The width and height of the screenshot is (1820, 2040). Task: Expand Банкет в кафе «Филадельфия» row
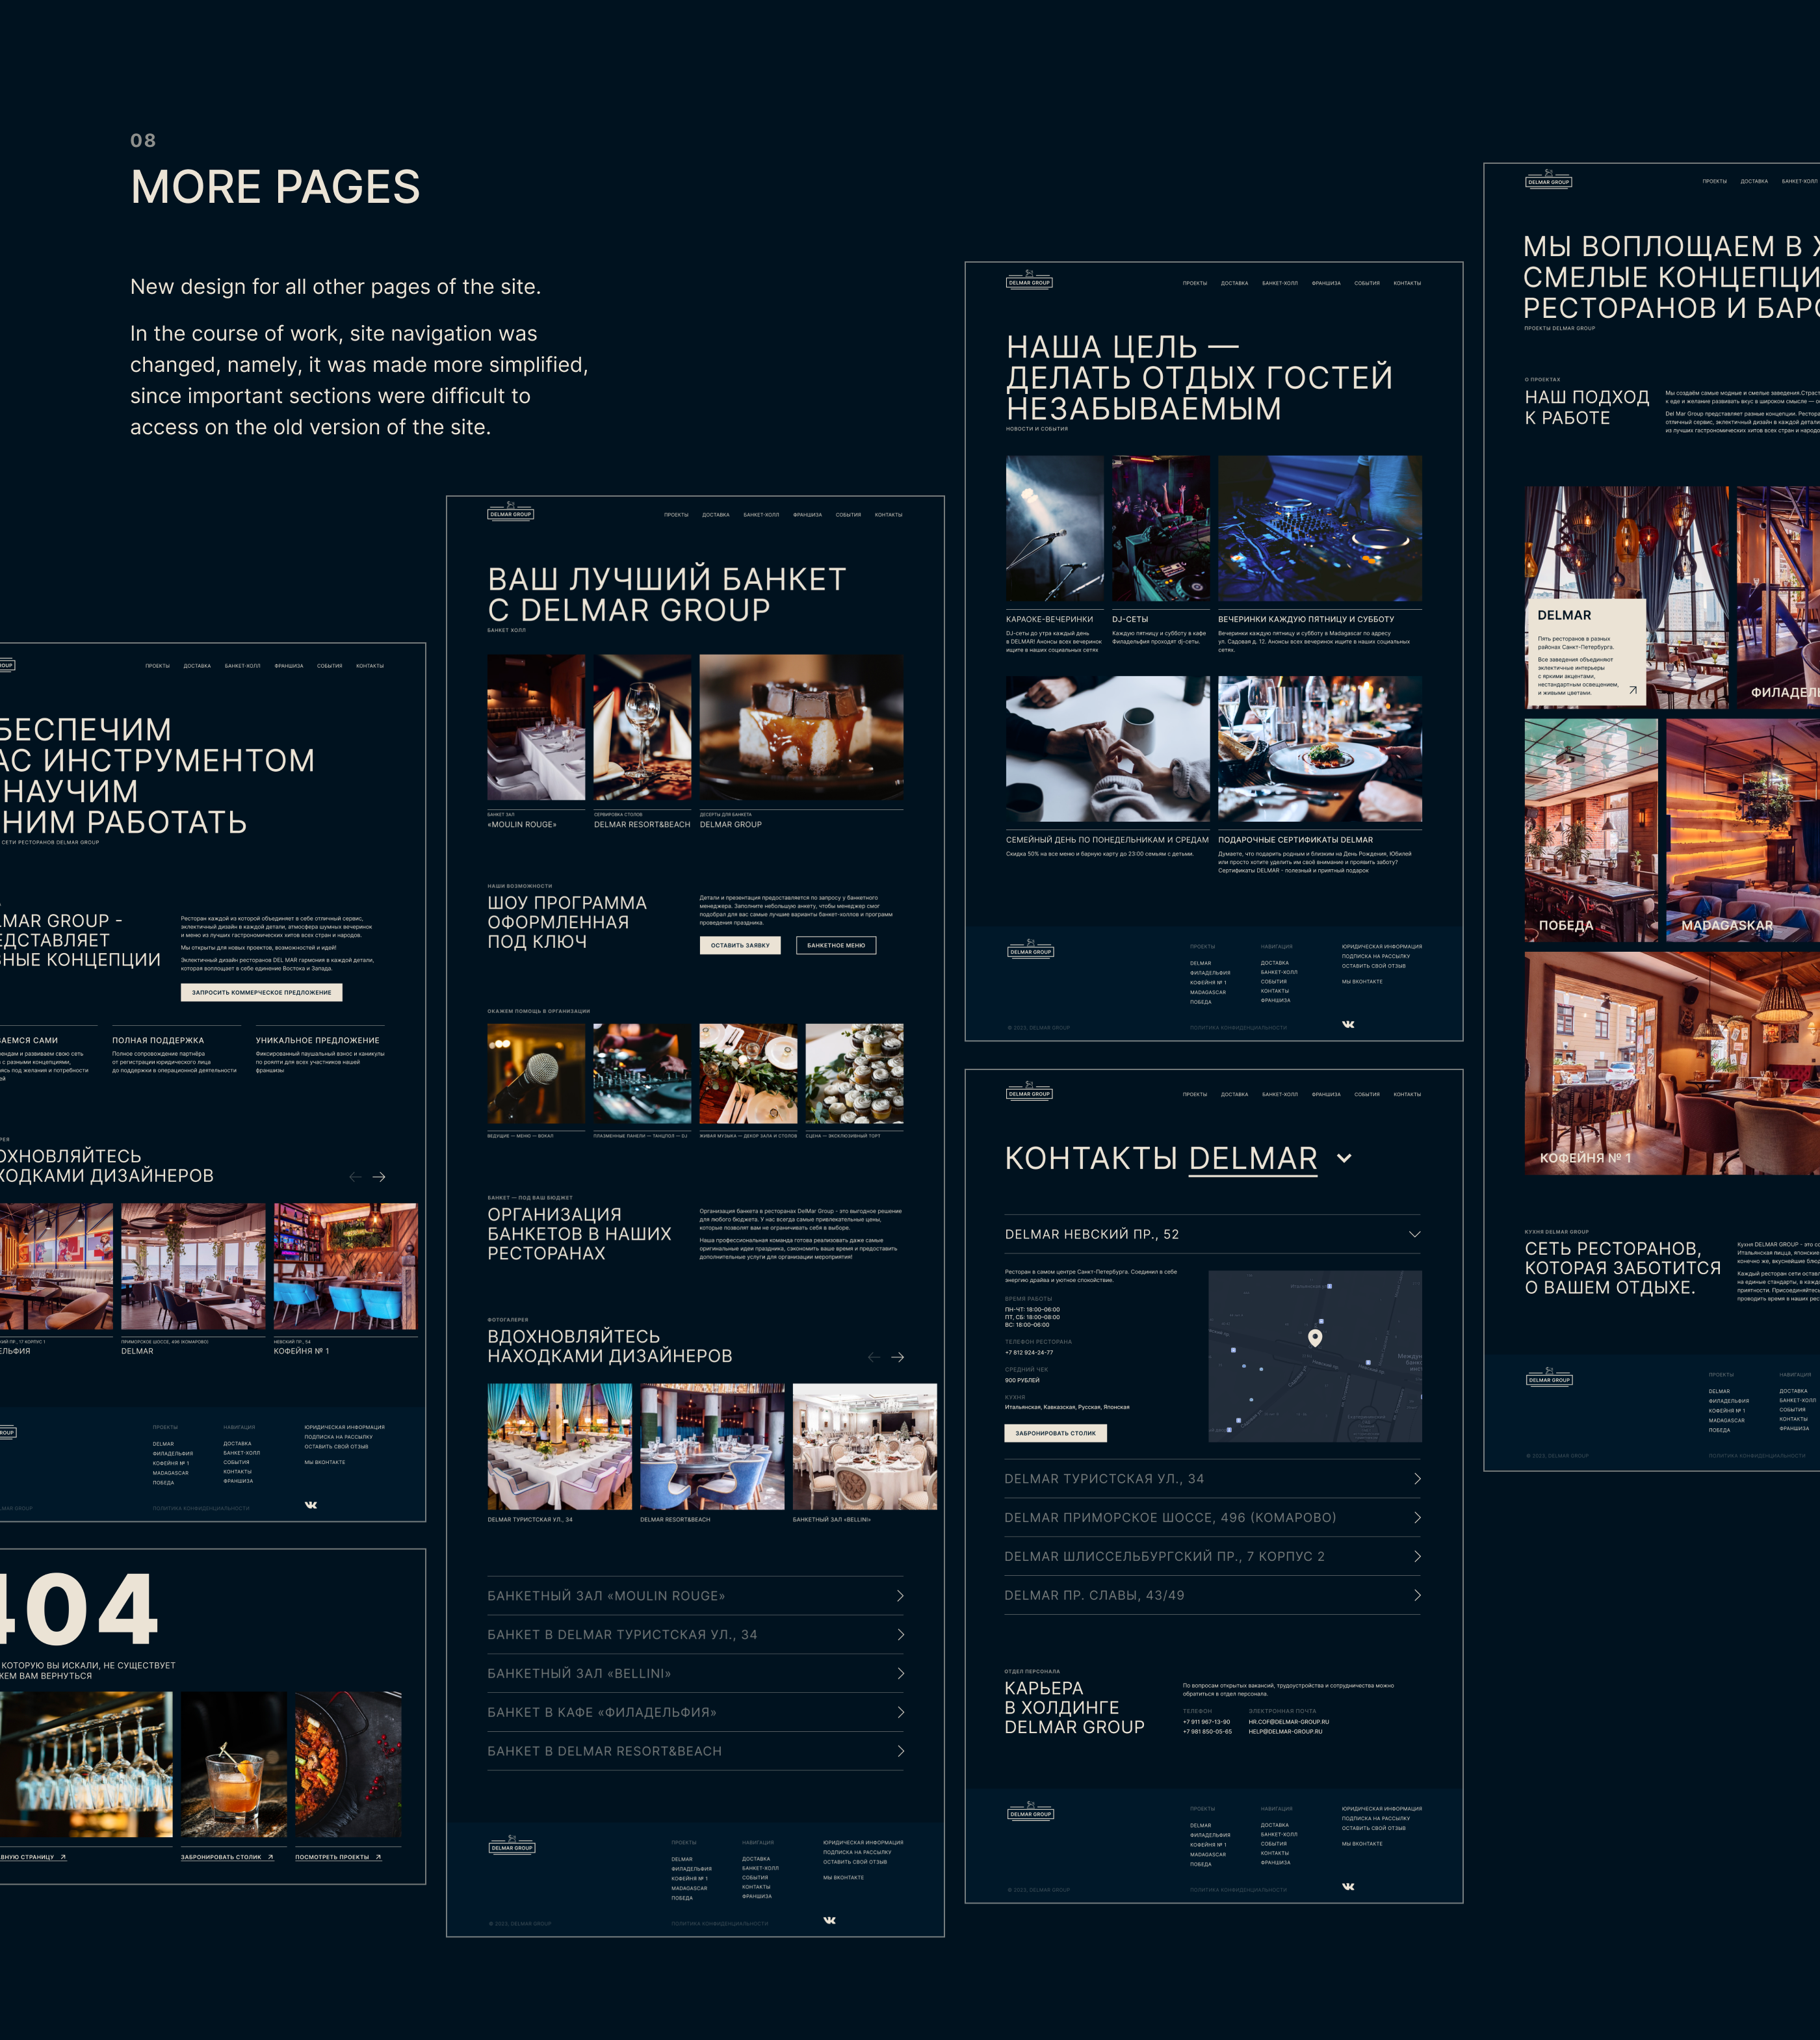pos(900,1712)
